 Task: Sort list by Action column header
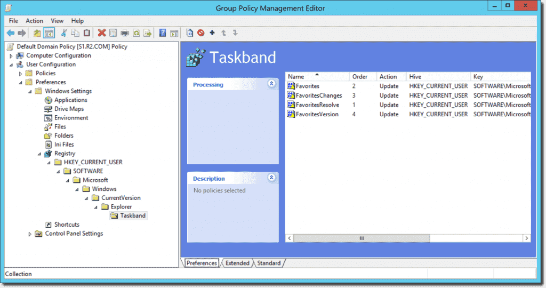point(391,77)
